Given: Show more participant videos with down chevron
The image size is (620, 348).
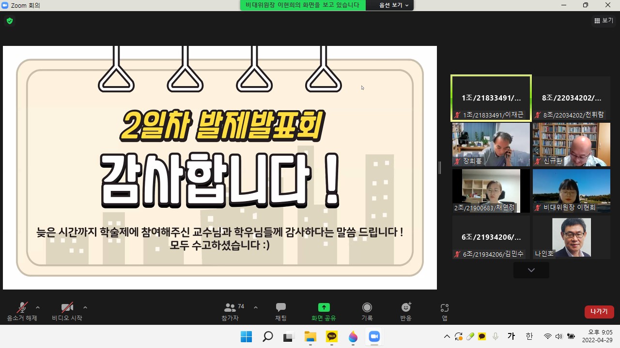Looking at the screenshot, I should tap(531, 270).
